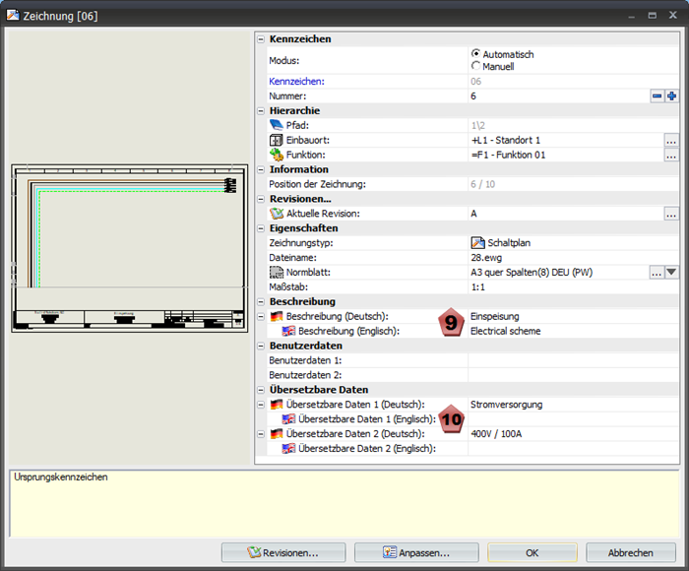Open the Aktuelle Revision ellipsis button
This screenshot has width=689, height=571.
671,213
